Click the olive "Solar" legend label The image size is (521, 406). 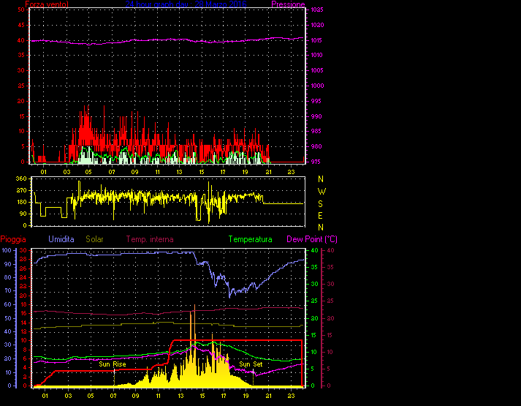click(94, 239)
